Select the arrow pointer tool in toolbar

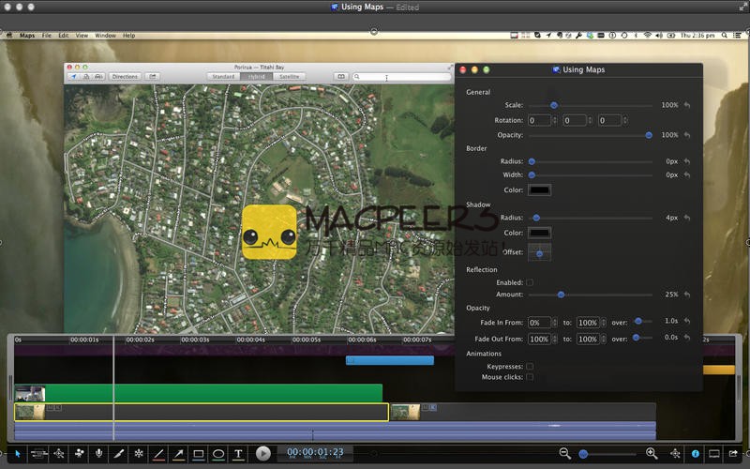[x=17, y=454]
